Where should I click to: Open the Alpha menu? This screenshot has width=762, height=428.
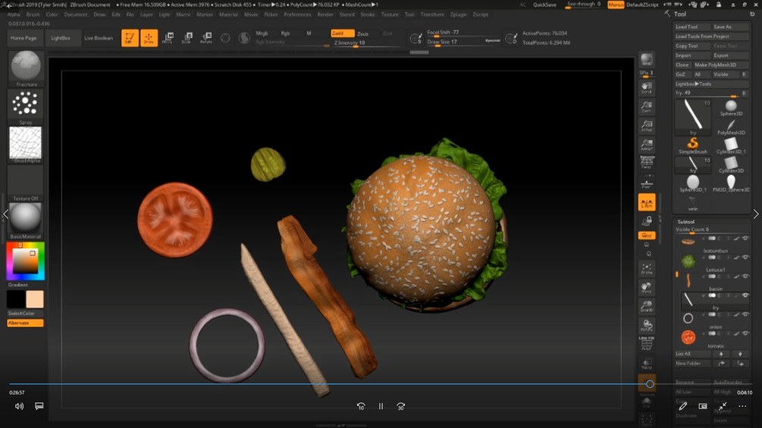click(x=14, y=14)
